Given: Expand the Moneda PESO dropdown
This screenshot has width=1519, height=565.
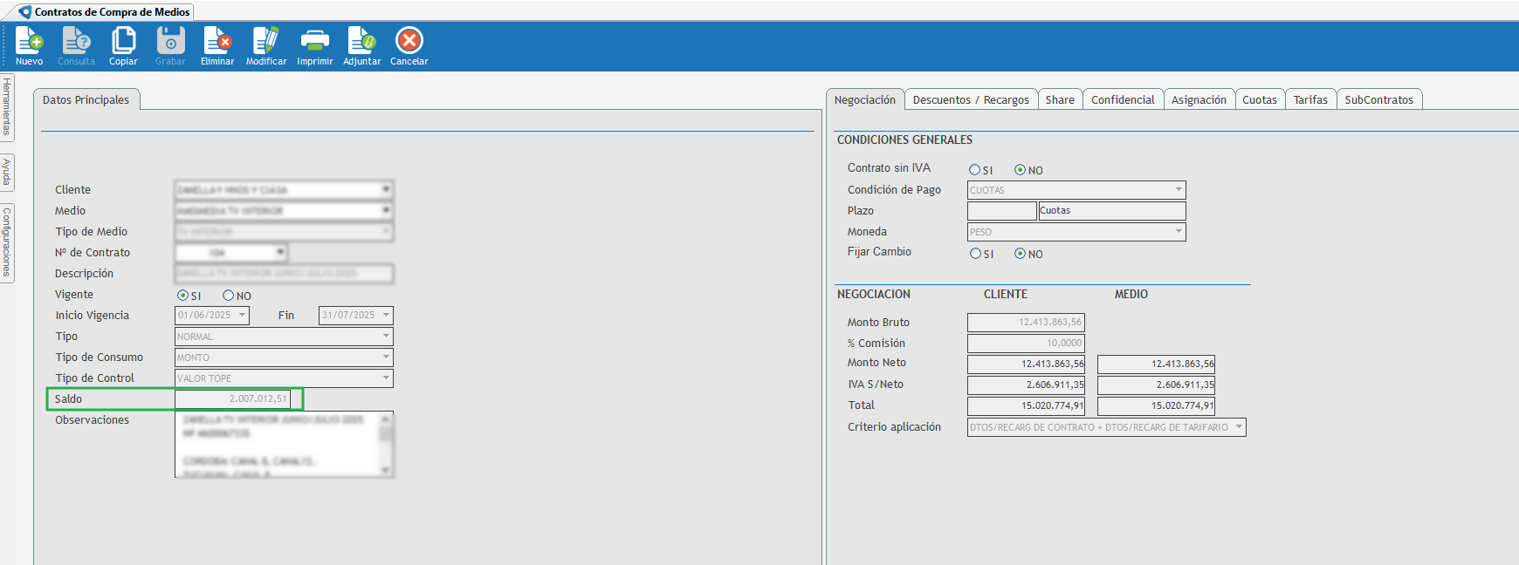Looking at the screenshot, I should pyautogui.click(x=1179, y=231).
